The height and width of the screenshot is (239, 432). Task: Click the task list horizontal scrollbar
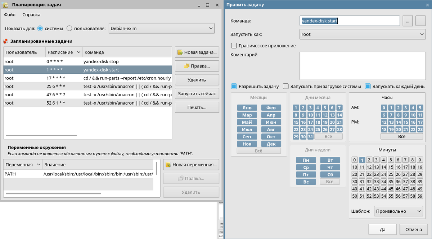pyautogui.click(x=41, y=135)
